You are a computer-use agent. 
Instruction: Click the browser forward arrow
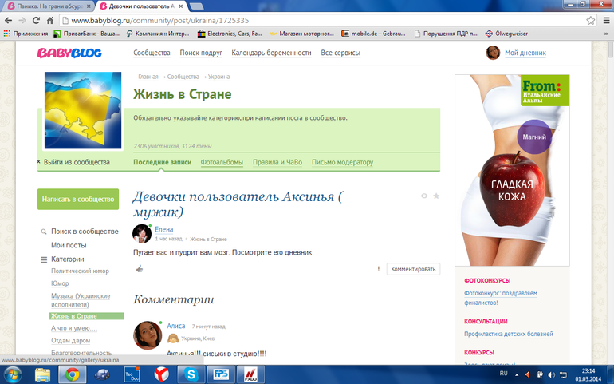[22, 21]
